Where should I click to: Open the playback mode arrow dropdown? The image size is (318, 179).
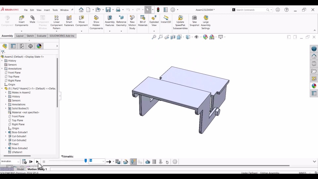coord(113,162)
